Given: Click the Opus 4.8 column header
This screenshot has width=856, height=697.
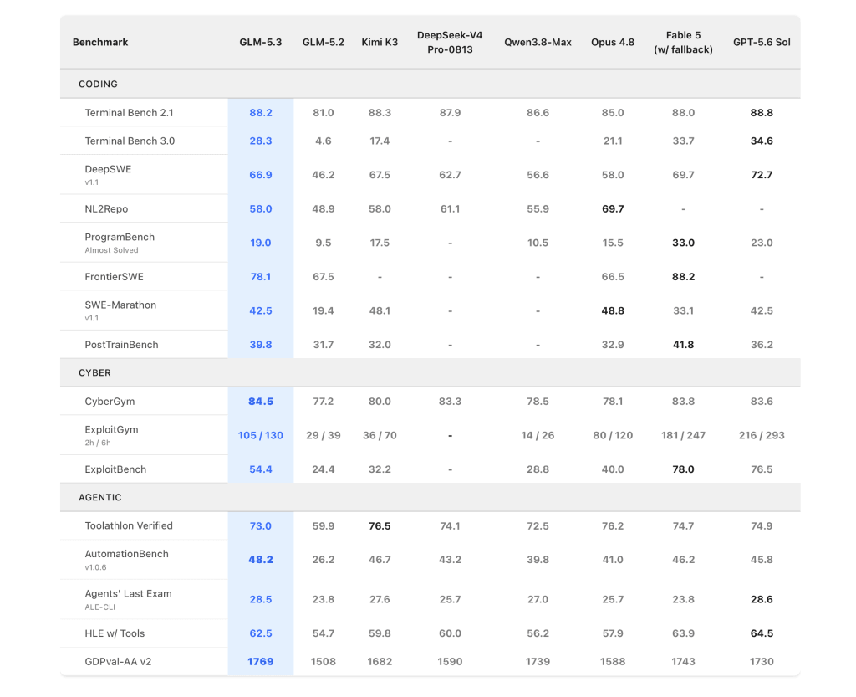Looking at the screenshot, I should tap(613, 42).
